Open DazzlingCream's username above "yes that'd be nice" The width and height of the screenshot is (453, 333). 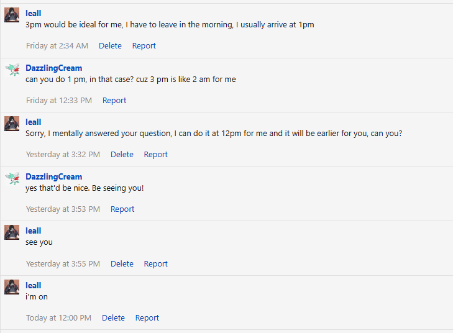[53, 177]
